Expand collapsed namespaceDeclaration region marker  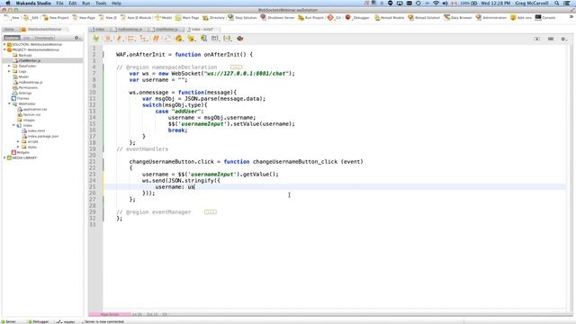tap(236, 67)
